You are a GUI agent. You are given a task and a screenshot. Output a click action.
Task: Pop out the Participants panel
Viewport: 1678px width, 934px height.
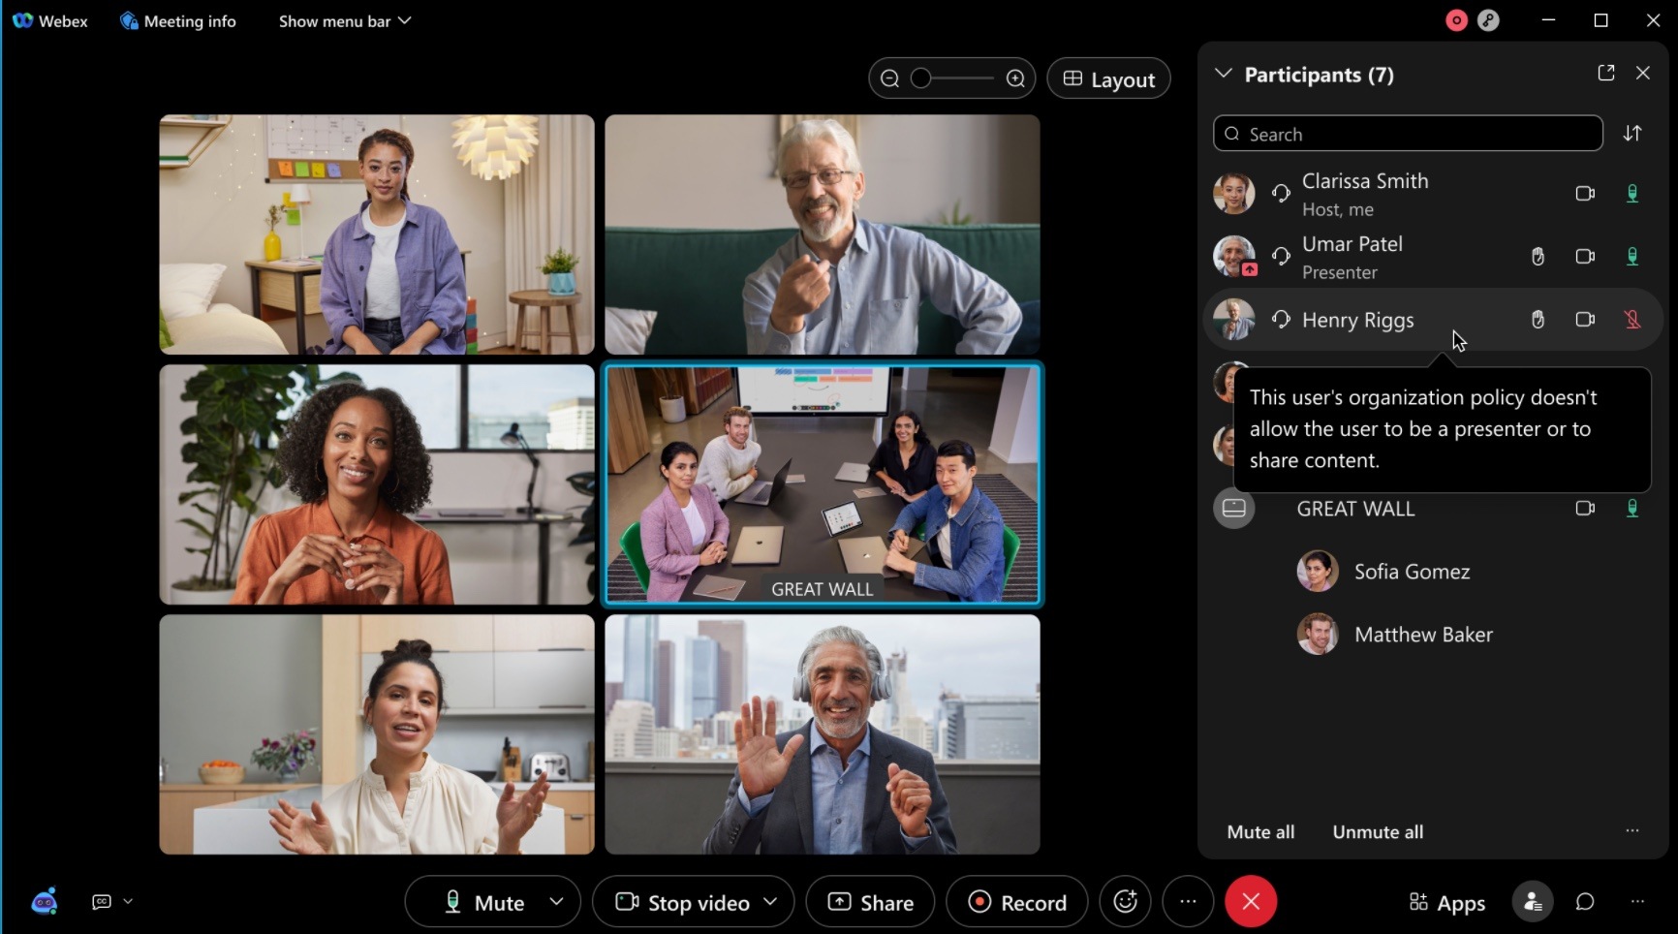coord(1606,73)
